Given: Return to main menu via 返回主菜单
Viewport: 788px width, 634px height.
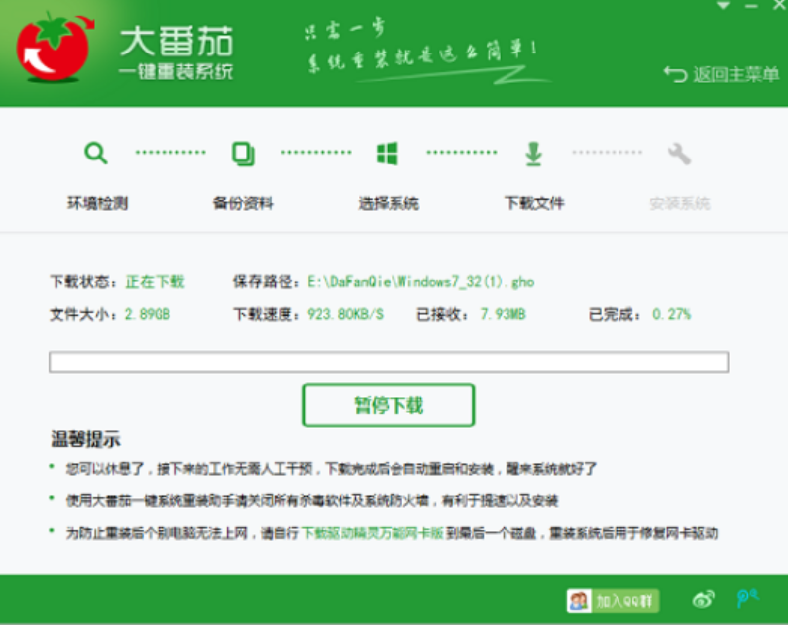Looking at the screenshot, I should (x=722, y=75).
